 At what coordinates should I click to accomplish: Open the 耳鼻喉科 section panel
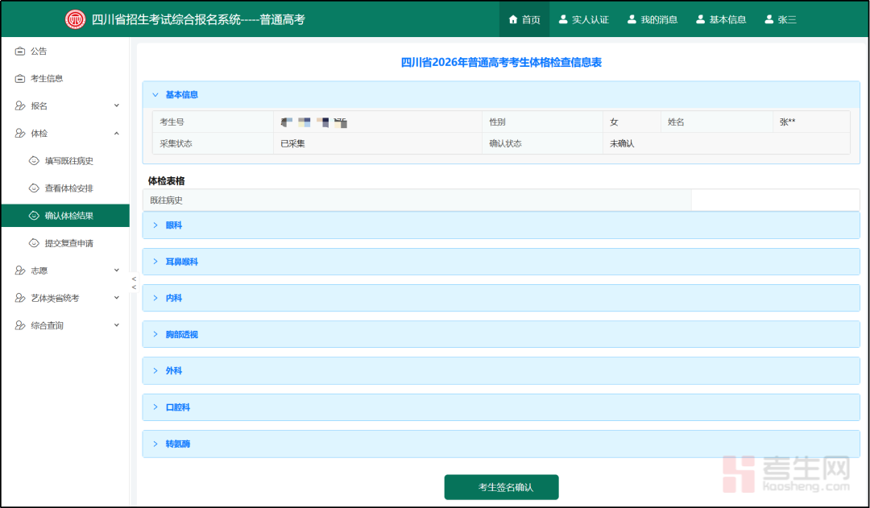click(180, 261)
